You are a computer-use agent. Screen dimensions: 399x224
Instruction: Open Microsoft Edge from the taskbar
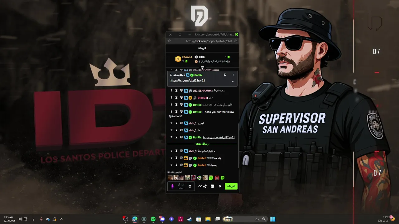135,219
